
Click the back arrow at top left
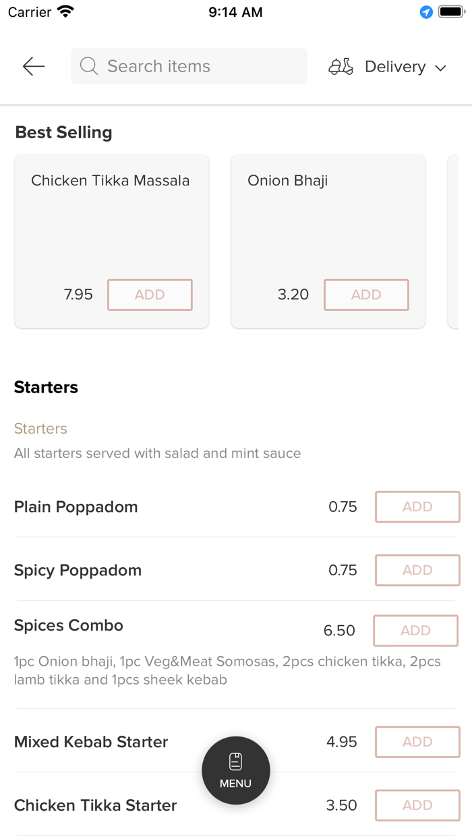pos(33,66)
